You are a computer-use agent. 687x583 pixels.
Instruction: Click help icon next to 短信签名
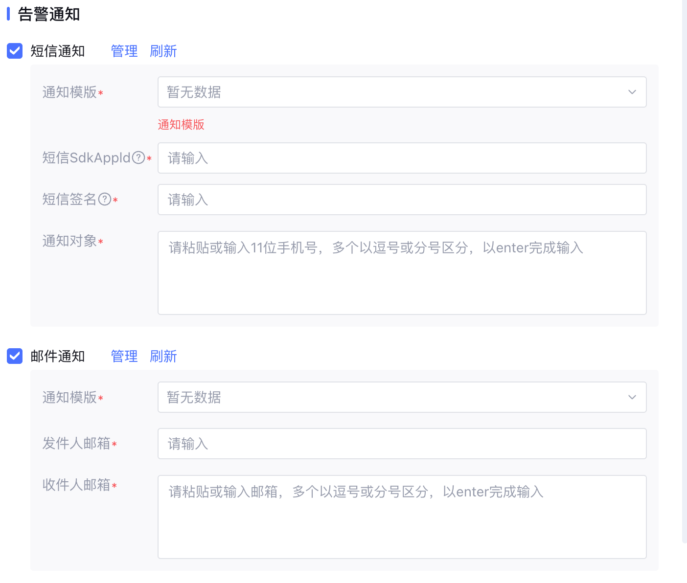105,199
